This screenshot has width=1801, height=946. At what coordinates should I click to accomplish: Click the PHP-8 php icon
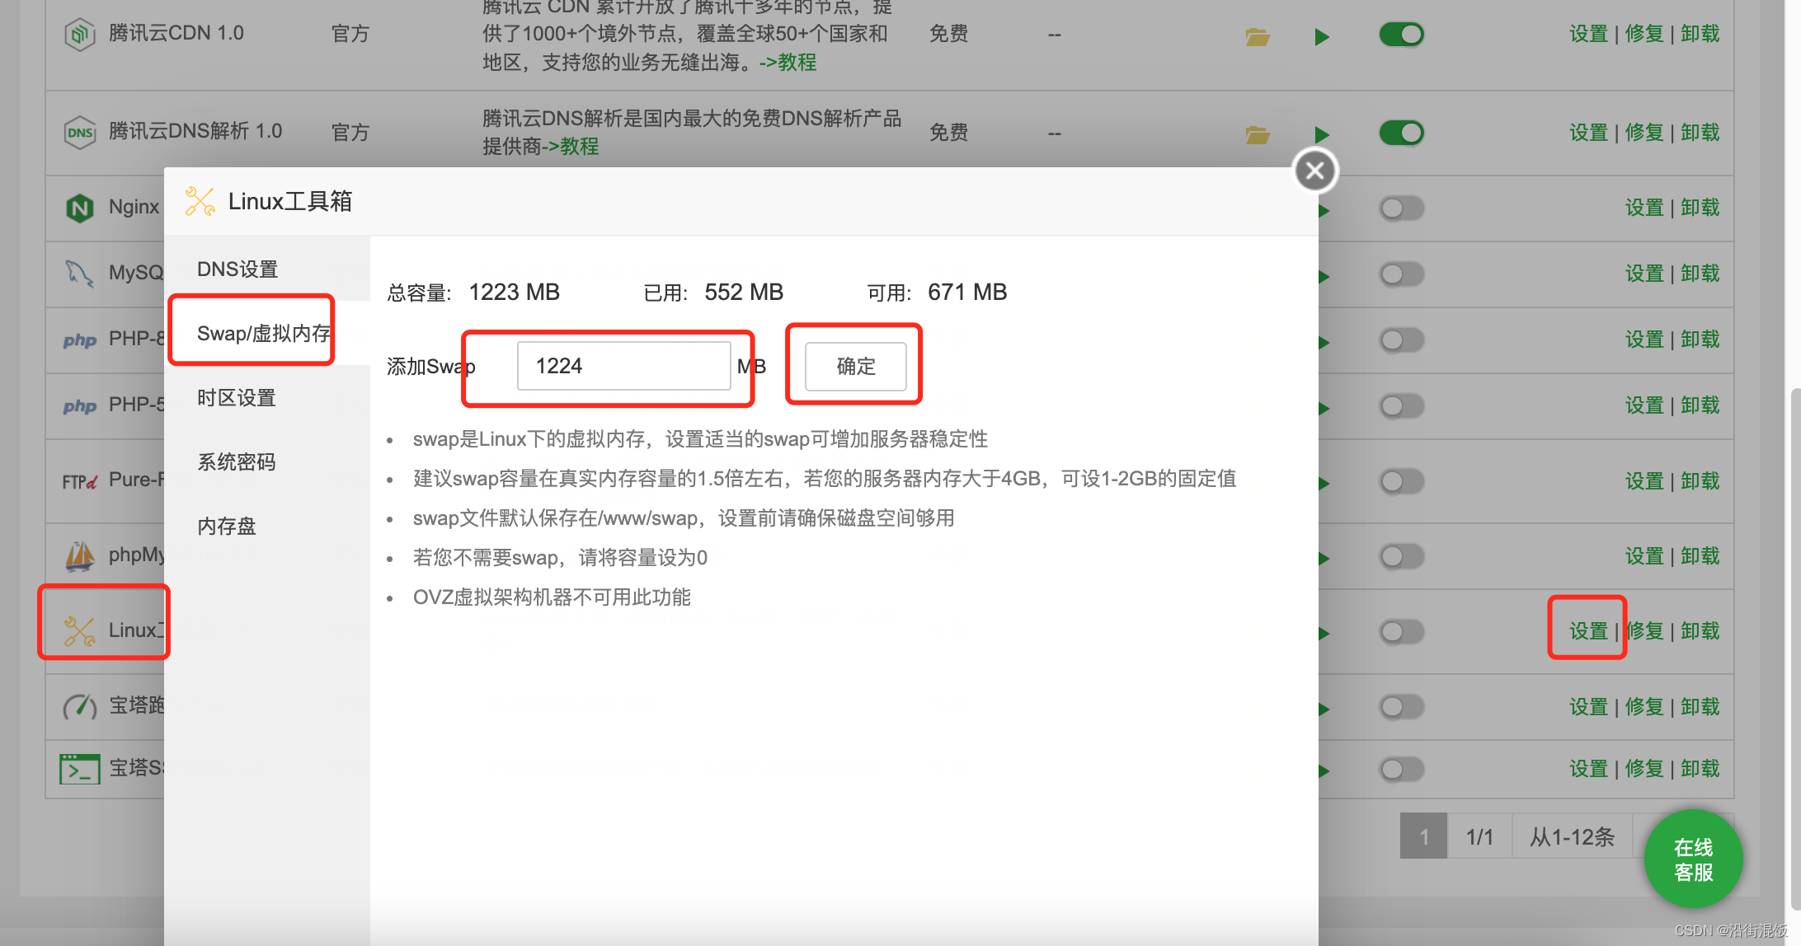(79, 340)
